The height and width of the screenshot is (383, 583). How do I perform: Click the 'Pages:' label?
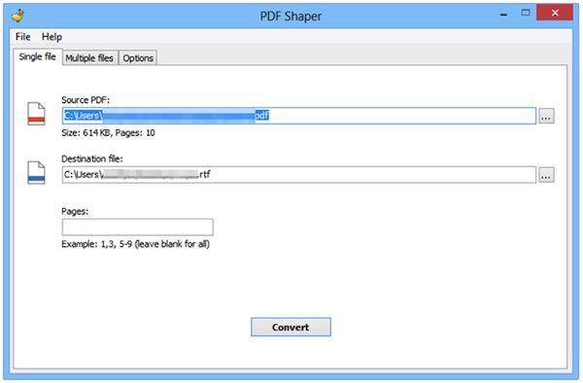coord(75,211)
